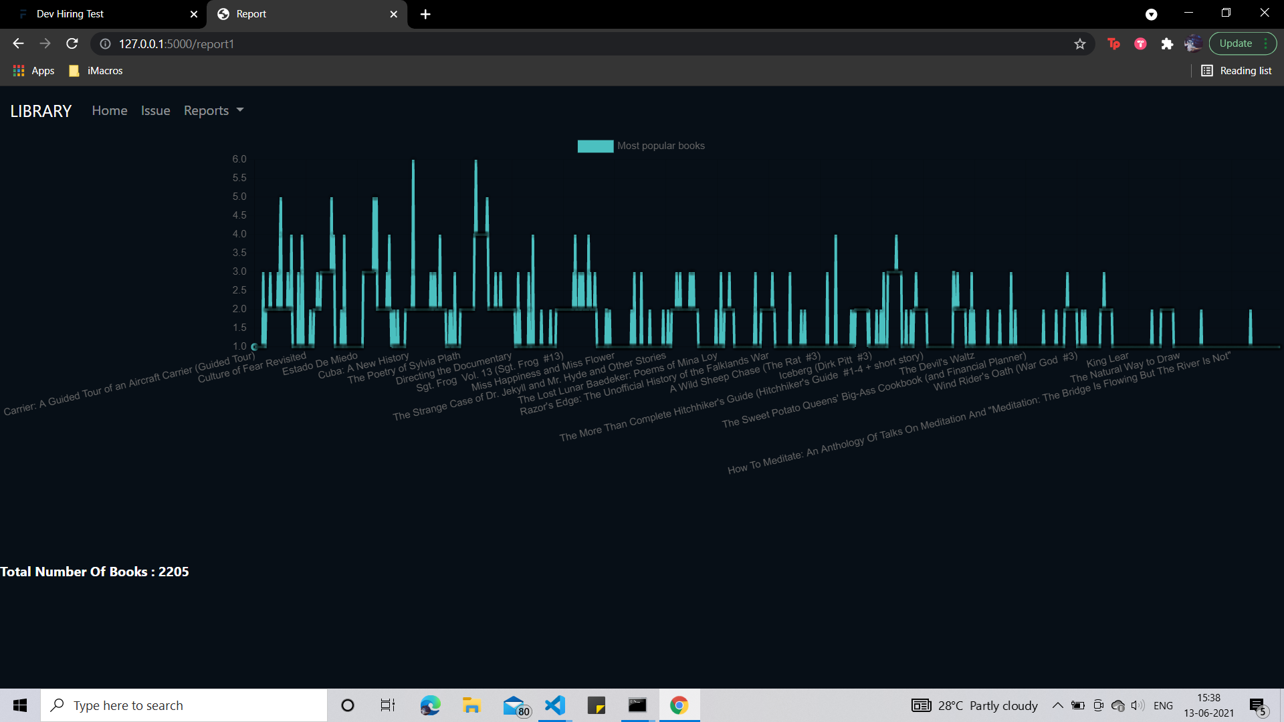This screenshot has width=1284, height=722.
Task: Click the LIBRARY home link
Action: 41,111
